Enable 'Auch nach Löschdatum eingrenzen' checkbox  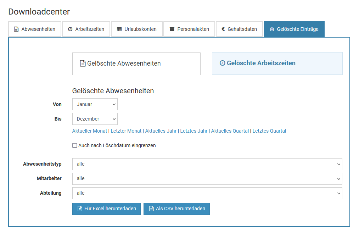click(75, 145)
